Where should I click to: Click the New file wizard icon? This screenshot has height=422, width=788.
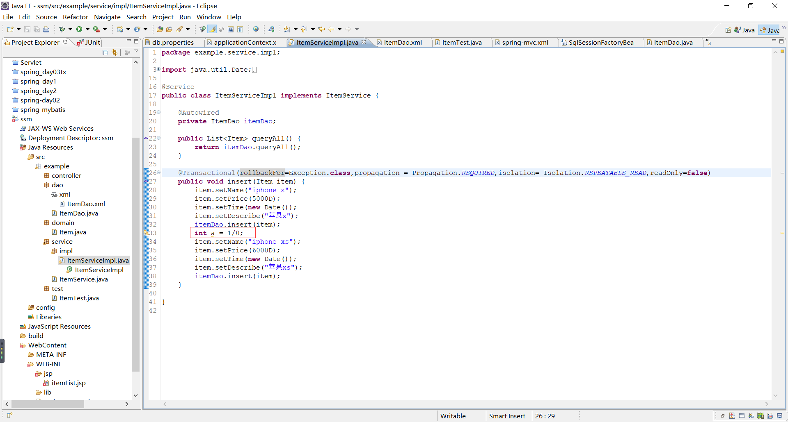(x=10, y=29)
